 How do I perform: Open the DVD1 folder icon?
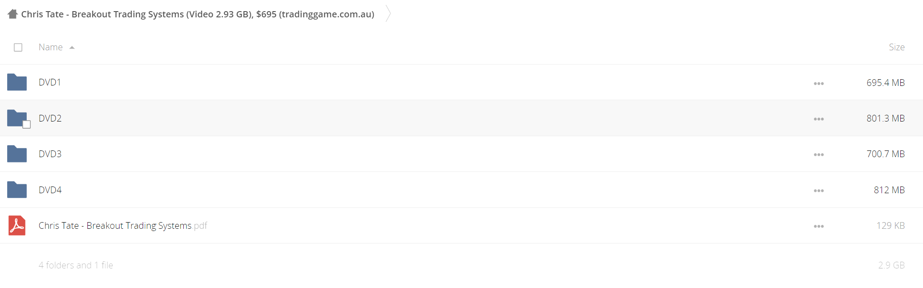point(17,82)
